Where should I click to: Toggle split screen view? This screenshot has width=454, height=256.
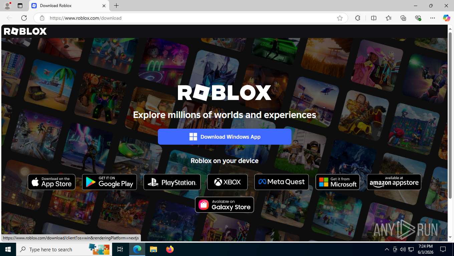[x=374, y=18]
